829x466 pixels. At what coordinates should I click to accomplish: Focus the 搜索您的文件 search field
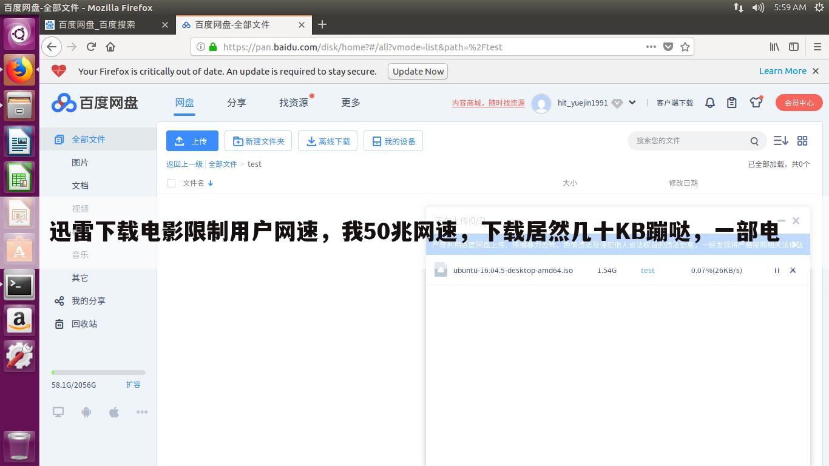689,141
